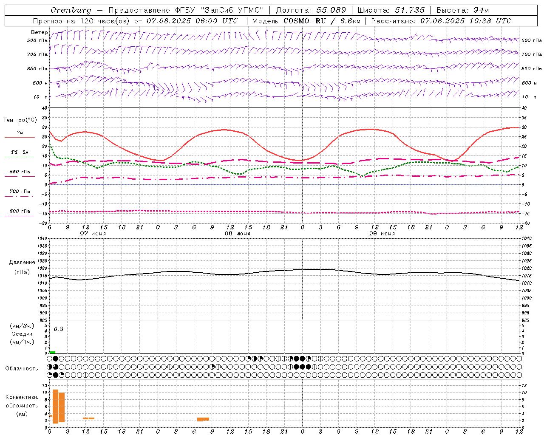Click the "09 июня" date label
544x435 pixels.
pyautogui.click(x=382, y=234)
